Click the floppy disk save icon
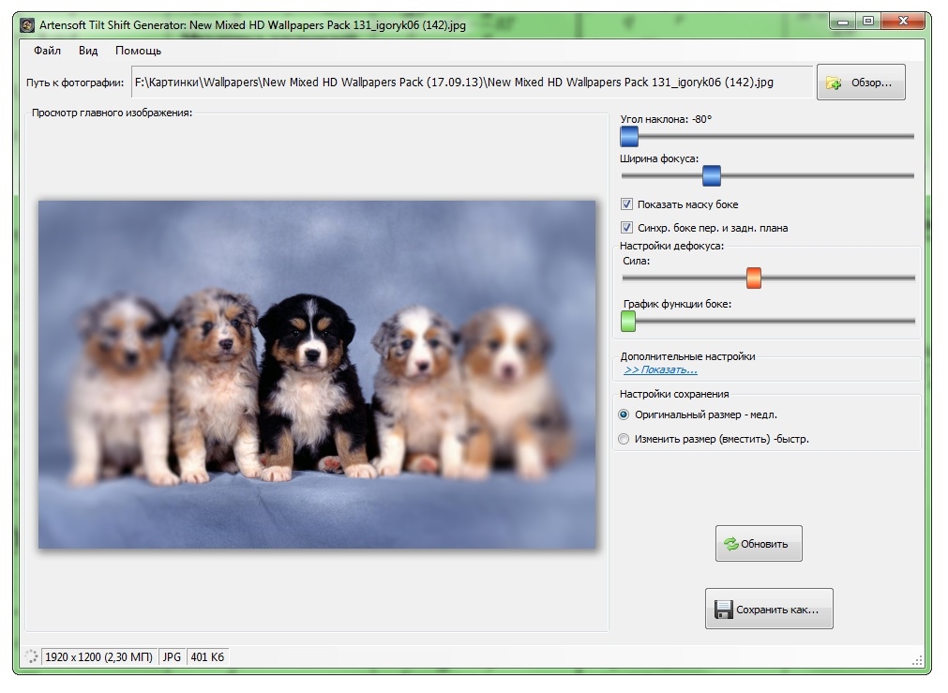Image resolution: width=948 pixels, height=693 pixels. tap(723, 610)
